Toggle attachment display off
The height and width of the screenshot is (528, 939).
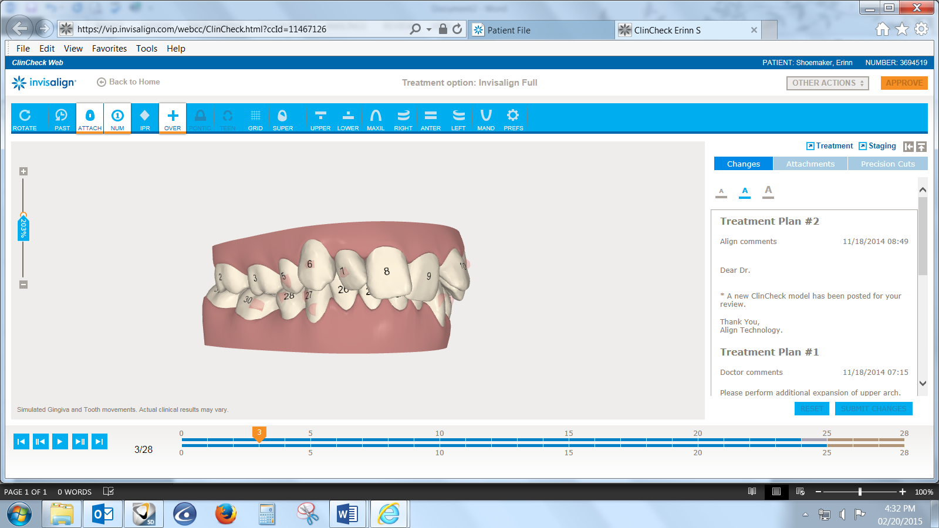pyautogui.click(x=89, y=118)
